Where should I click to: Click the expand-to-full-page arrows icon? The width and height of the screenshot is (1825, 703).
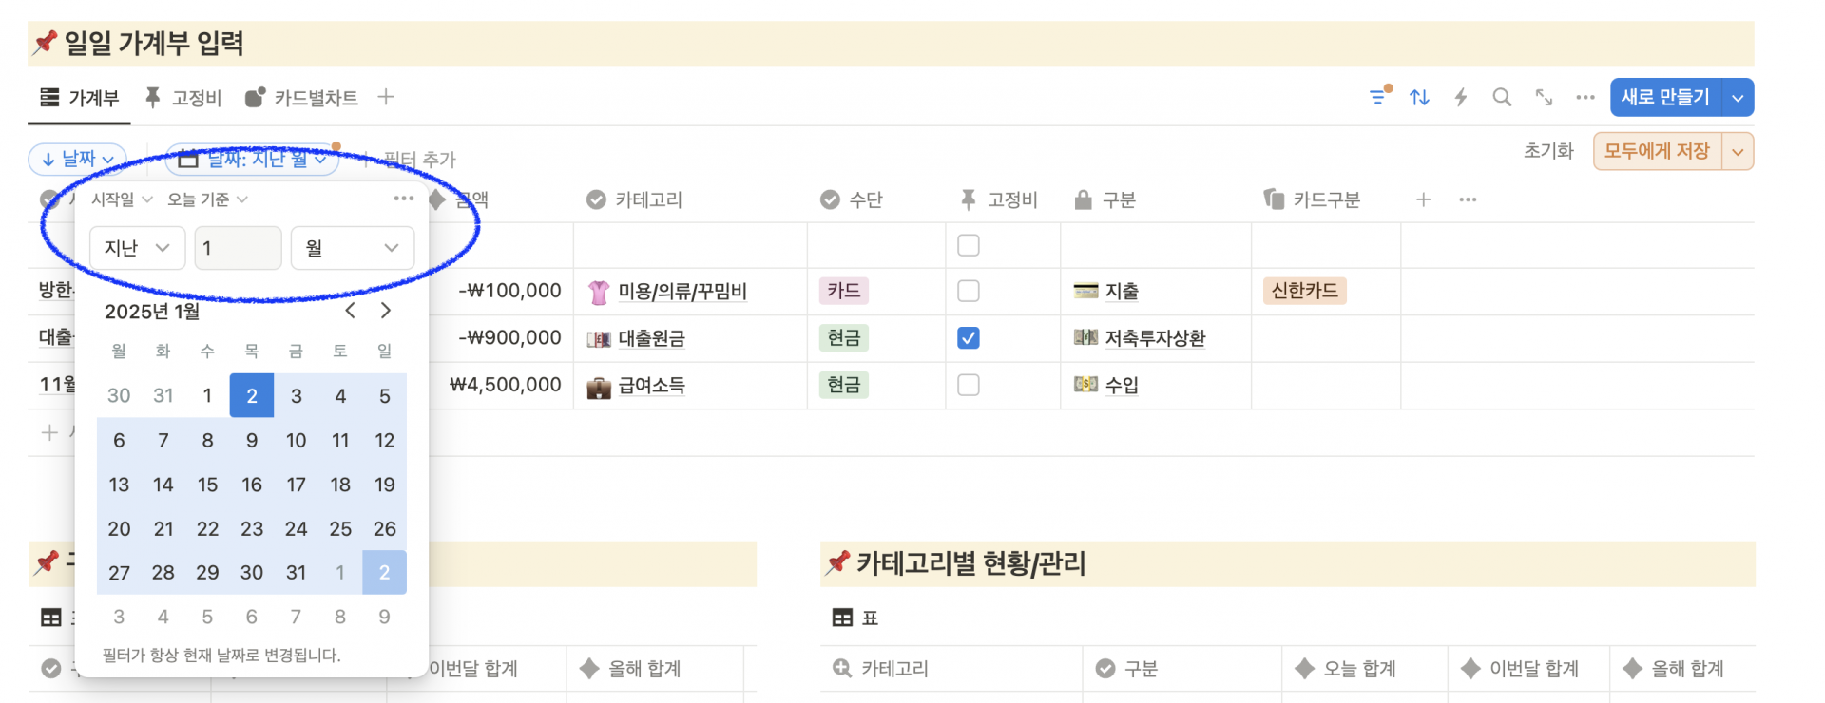coord(1544,97)
